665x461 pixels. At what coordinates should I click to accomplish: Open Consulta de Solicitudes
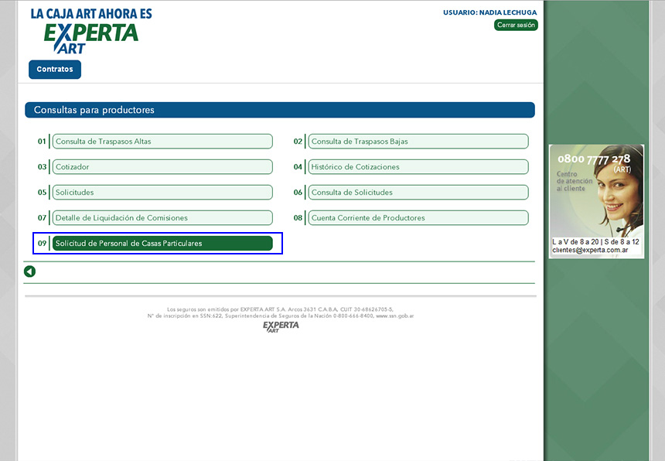pos(418,192)
